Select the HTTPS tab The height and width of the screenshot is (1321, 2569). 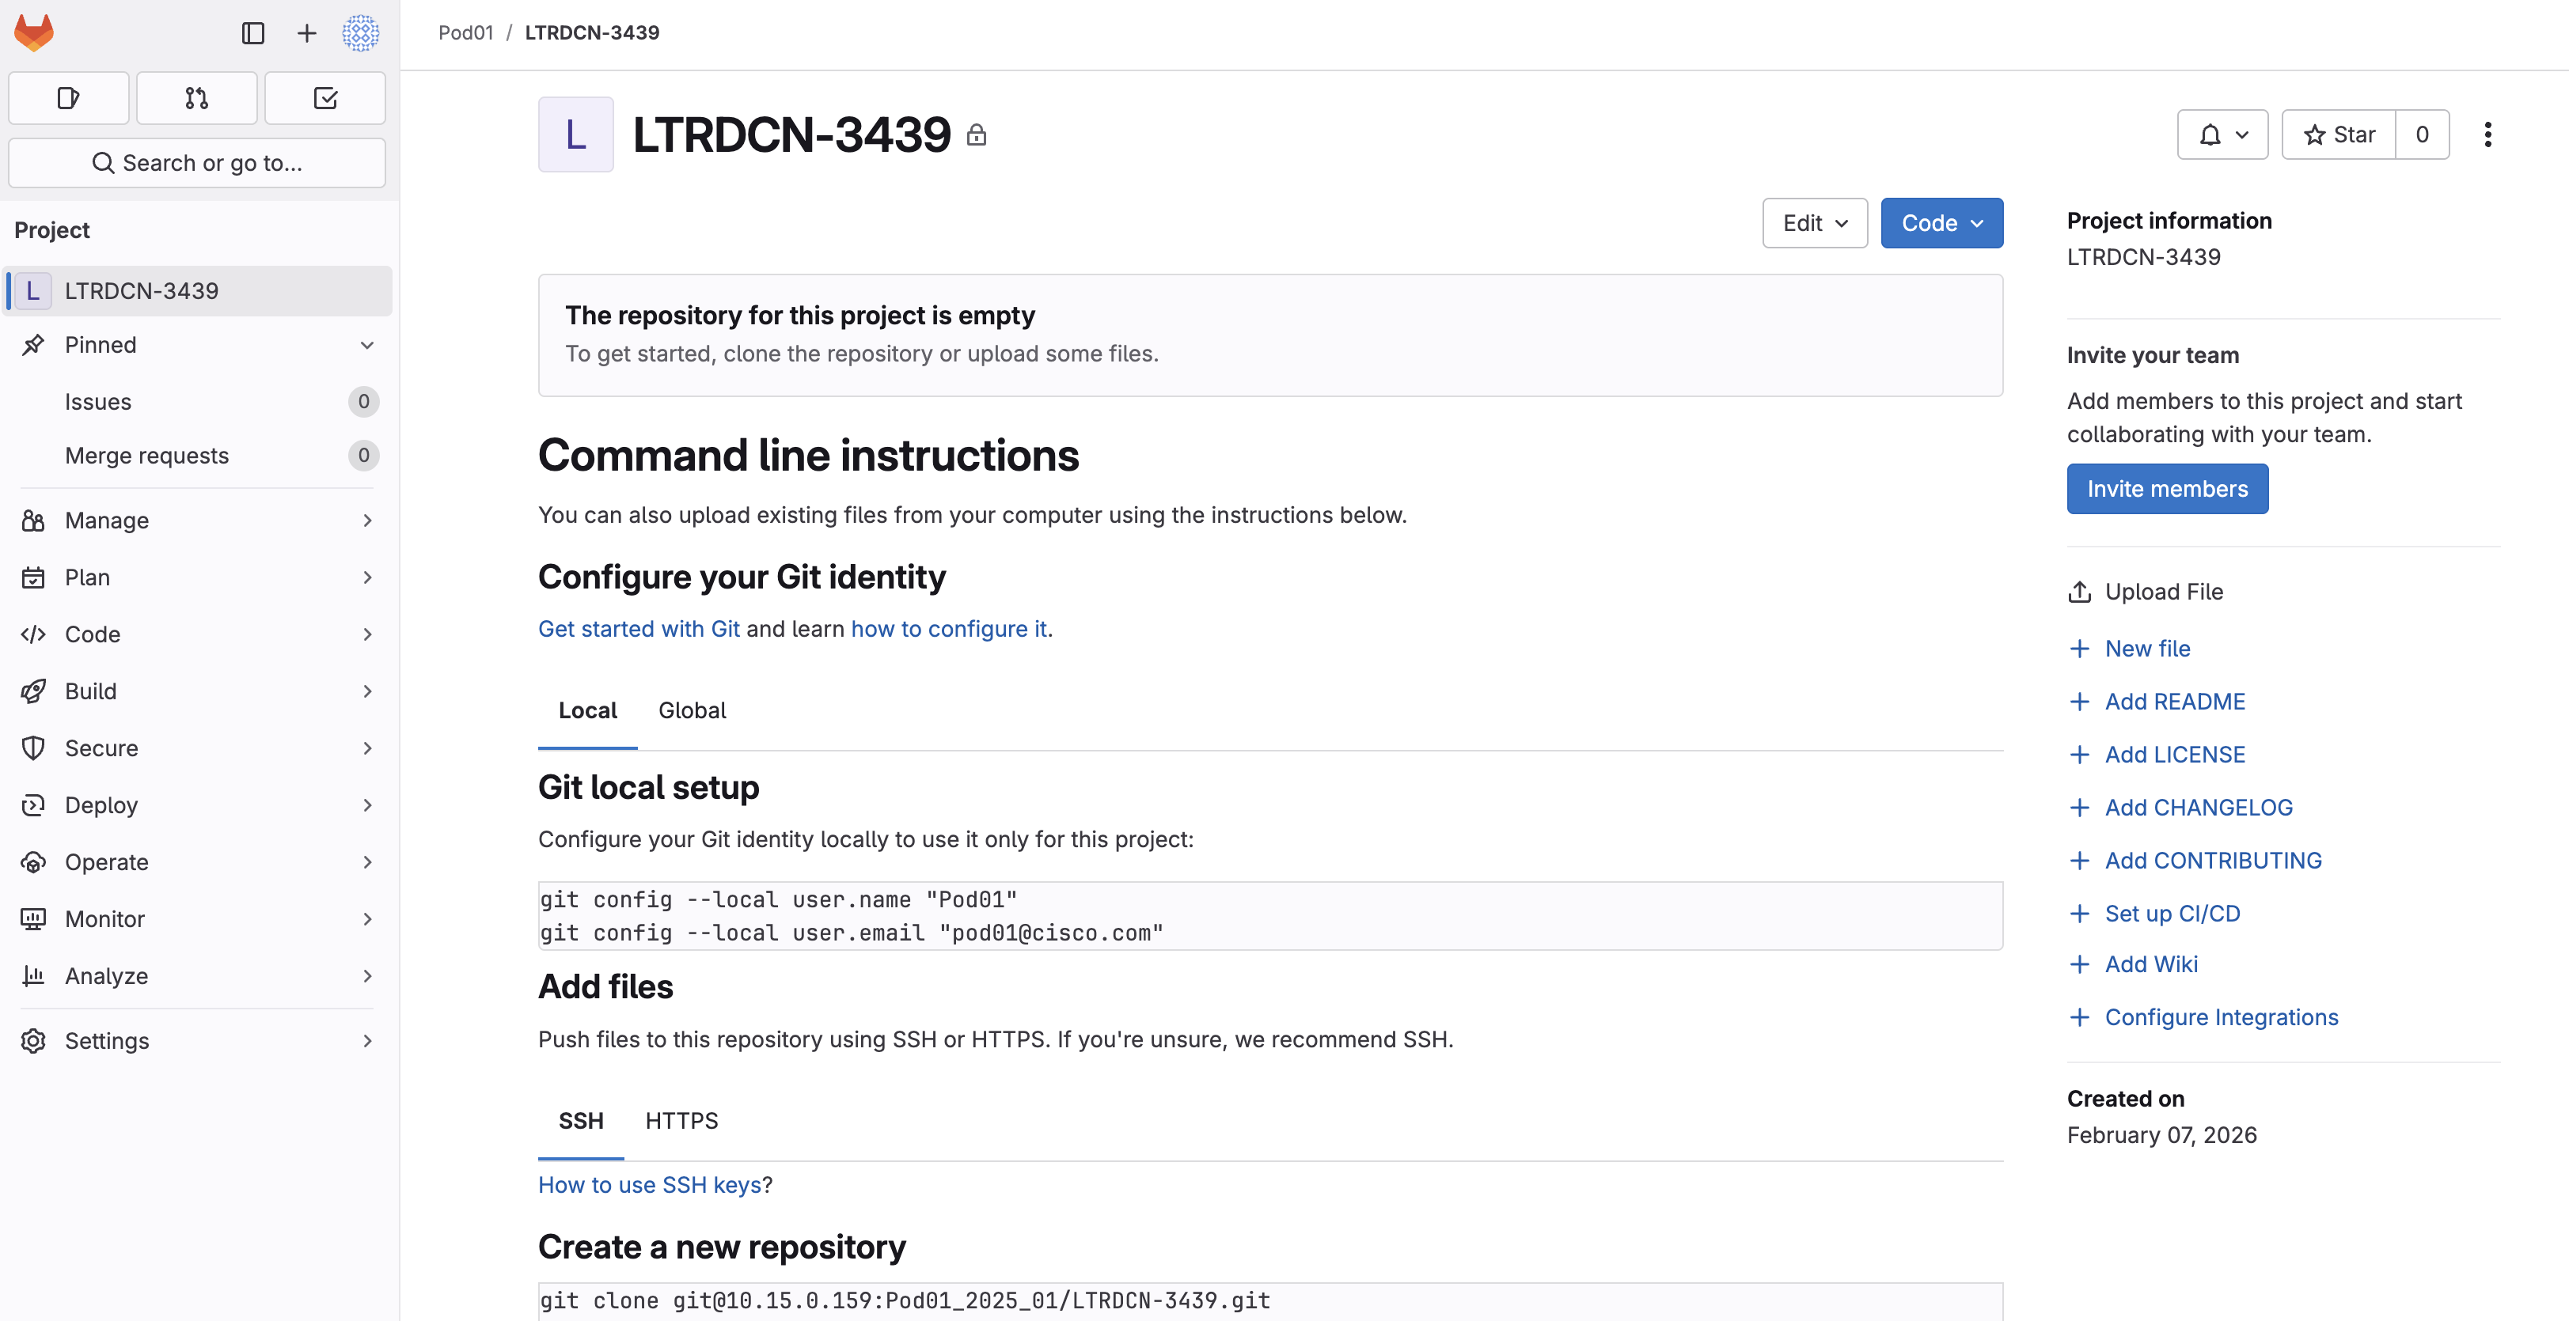[681, 1121]
